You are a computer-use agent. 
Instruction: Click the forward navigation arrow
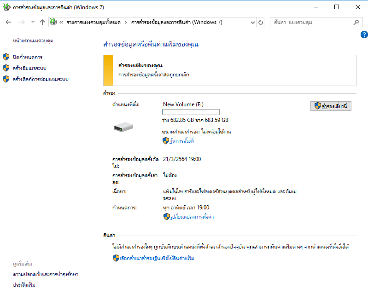click(x=22, y=22)
